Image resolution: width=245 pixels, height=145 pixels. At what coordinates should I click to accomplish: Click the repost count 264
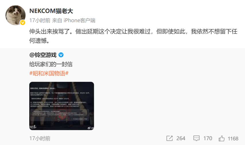click(x=181, y=138)
